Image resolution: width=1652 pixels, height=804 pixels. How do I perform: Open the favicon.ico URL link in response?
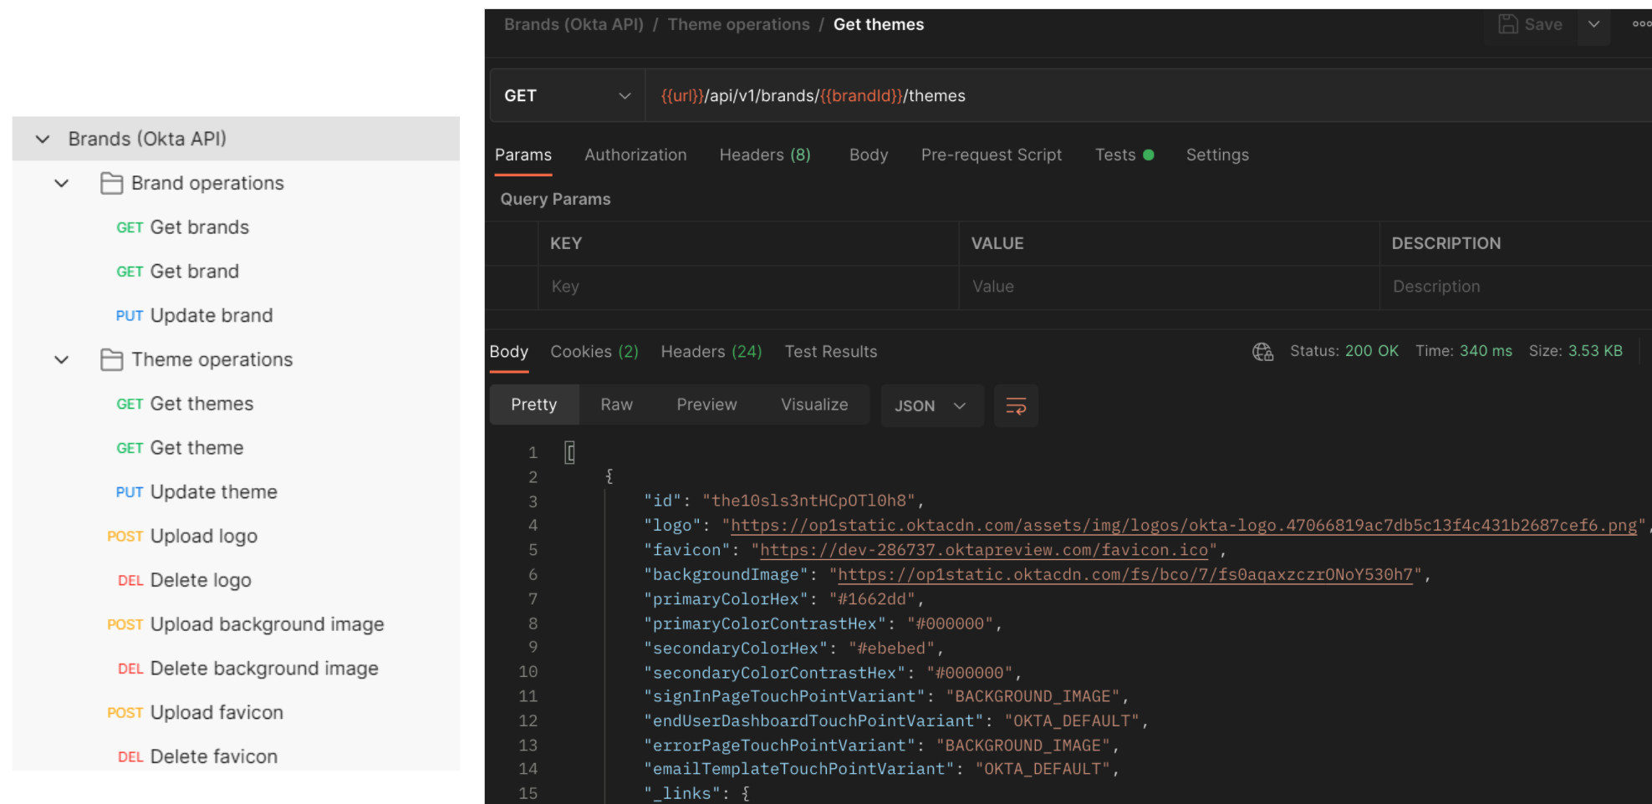tap(983, 550)
